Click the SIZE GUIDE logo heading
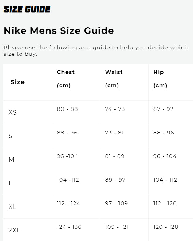The image size is (193, 241). (x=27, y=9)
